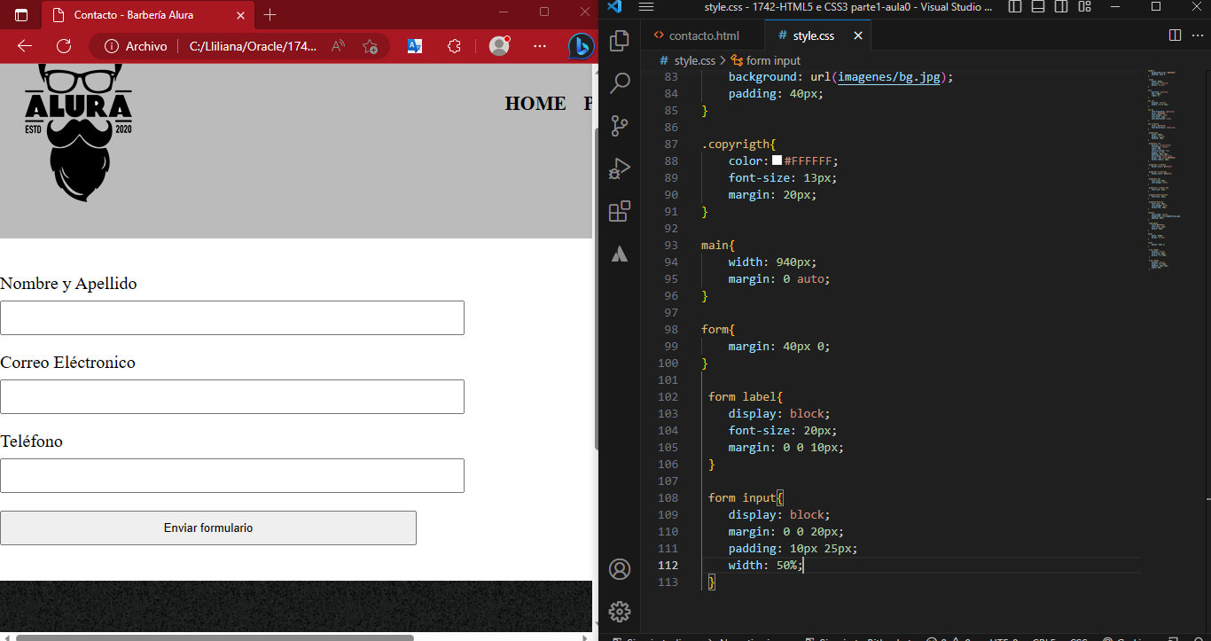Click the '.copyrigth{' selector line
The image size is (1211, 641).
click(738, 144)
